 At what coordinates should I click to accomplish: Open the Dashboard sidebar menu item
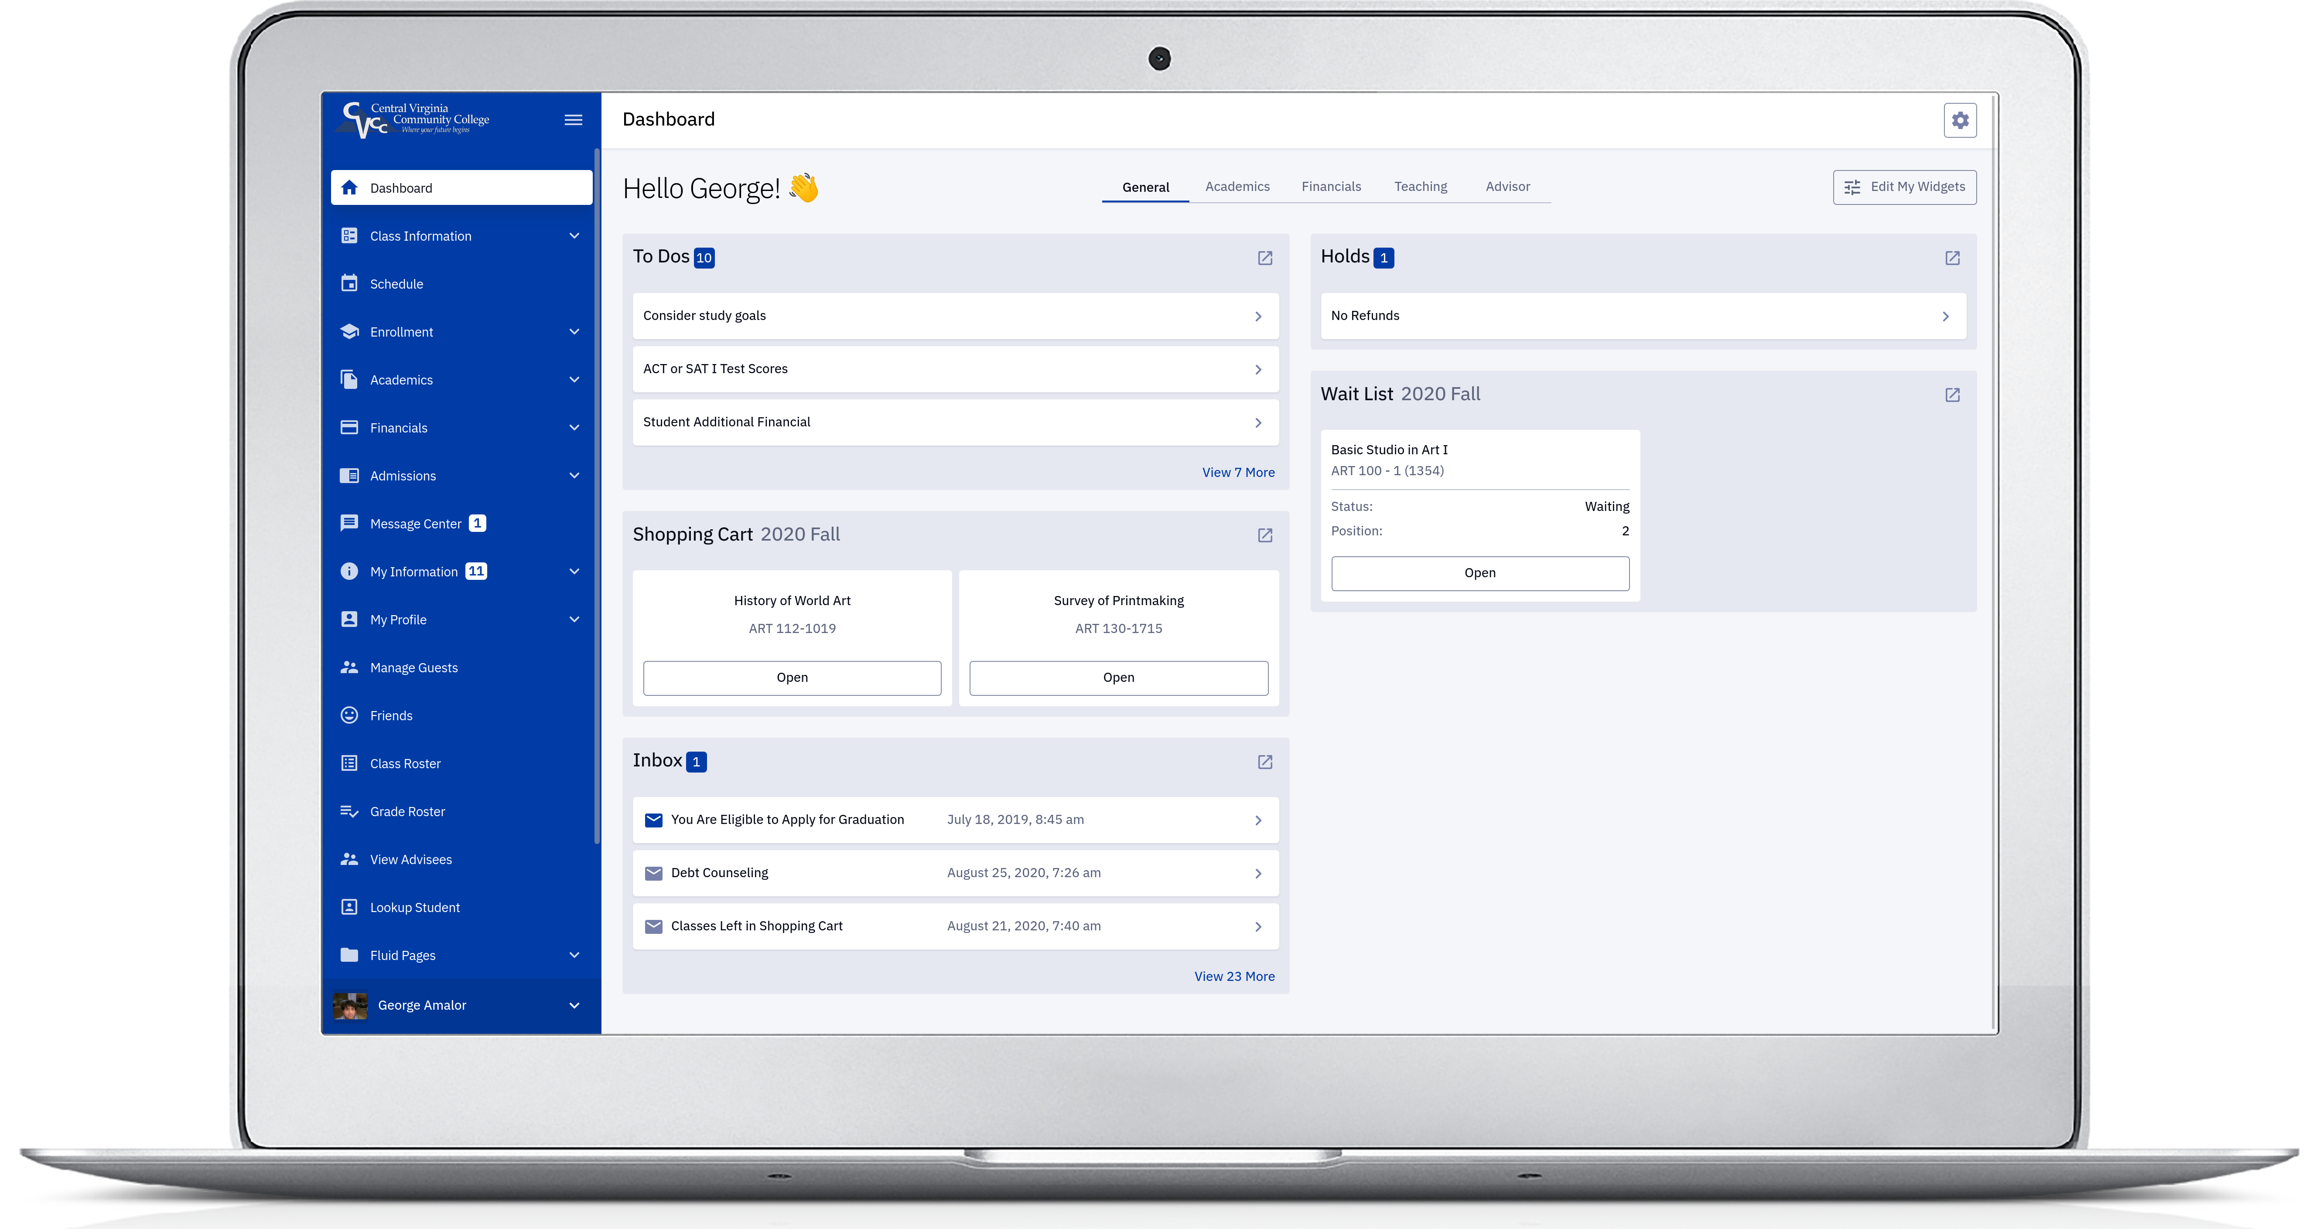pos(462,187)
